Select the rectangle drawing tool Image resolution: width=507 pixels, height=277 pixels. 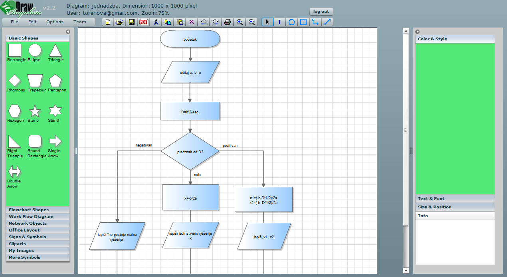coord(303,22)
